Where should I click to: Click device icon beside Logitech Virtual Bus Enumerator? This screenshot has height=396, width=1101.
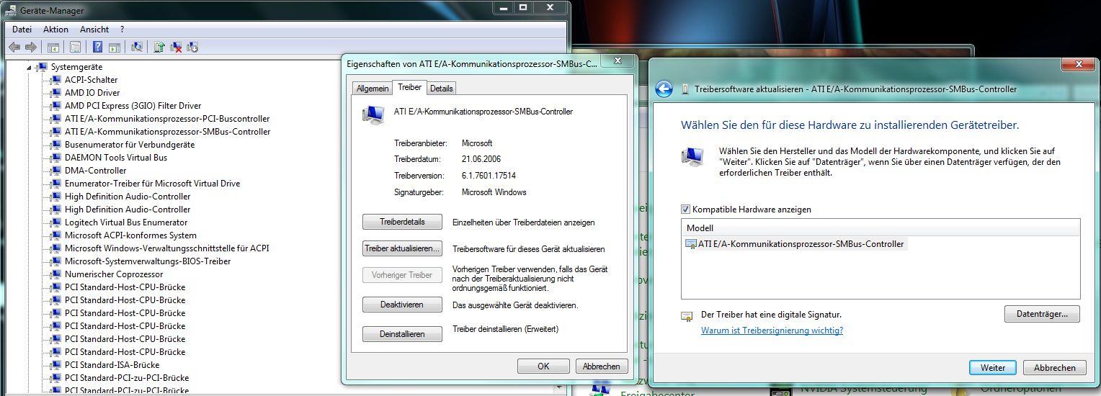point(55,222)
